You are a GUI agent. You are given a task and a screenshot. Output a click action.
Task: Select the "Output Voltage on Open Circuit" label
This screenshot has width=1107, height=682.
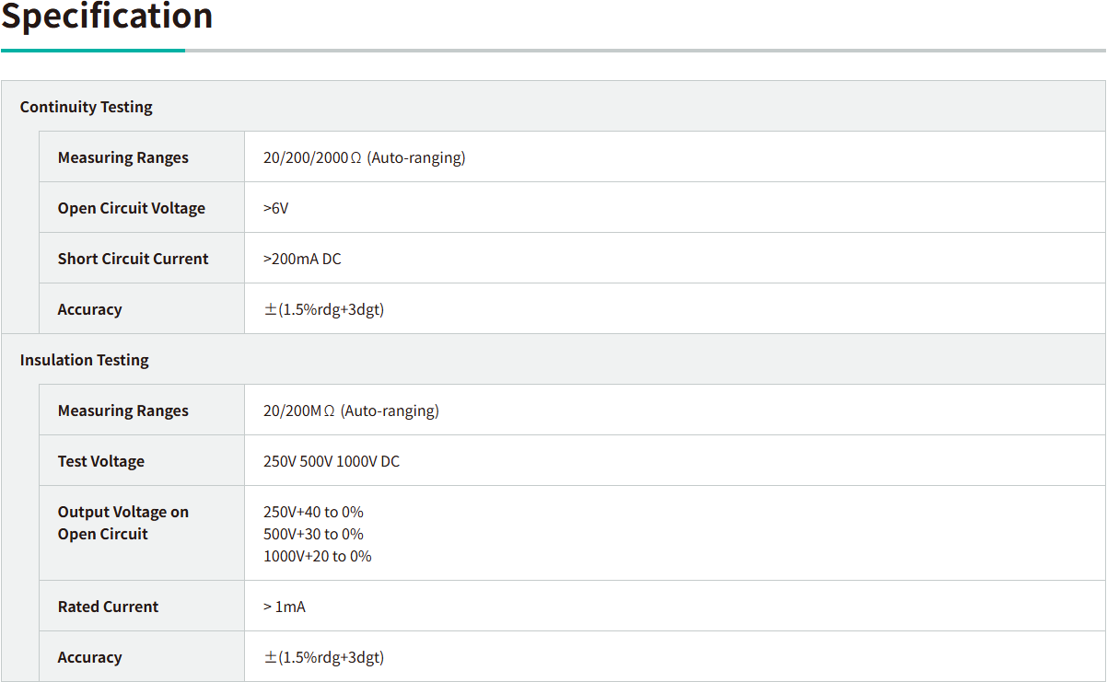coord(123,523)
